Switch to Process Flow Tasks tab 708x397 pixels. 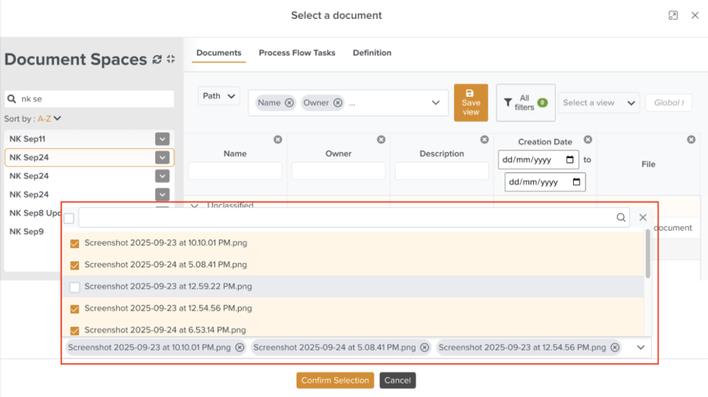click(x=296, y=53)
